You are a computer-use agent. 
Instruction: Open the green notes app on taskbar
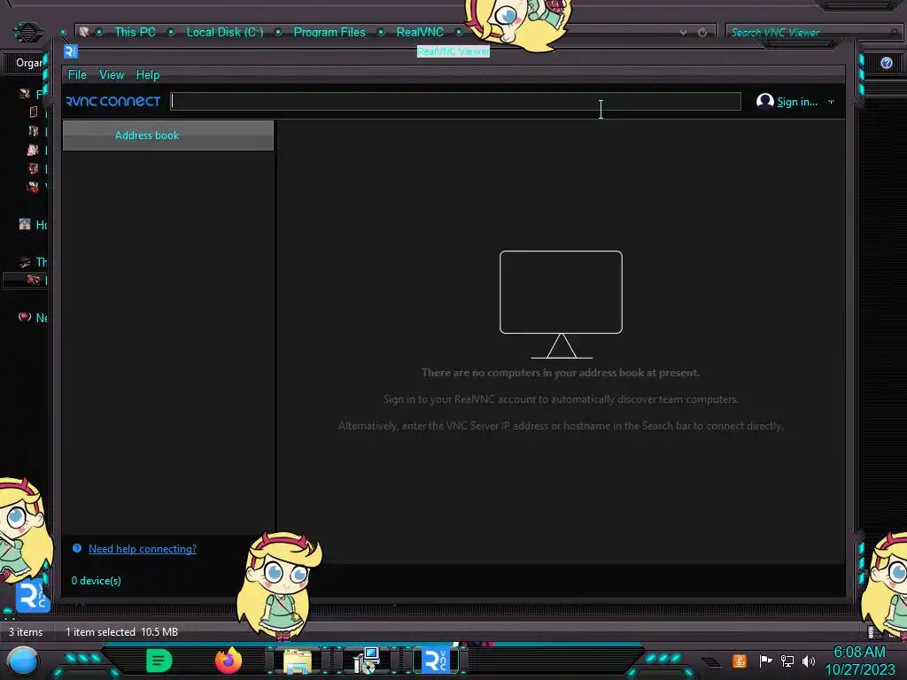tap(159, 661)
